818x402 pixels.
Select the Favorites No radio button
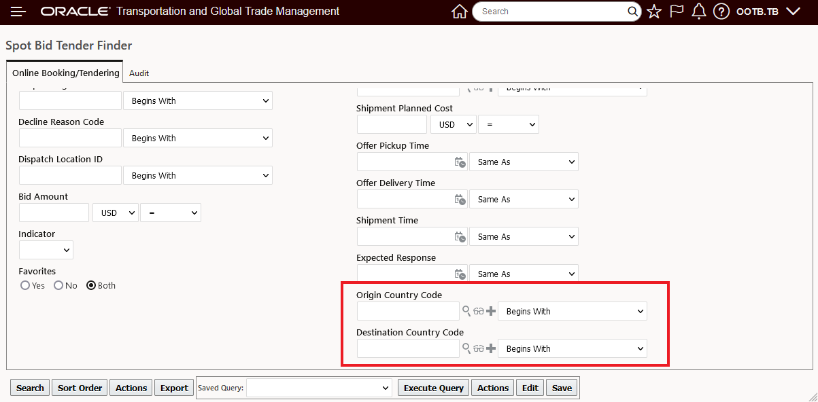click(58, 286)
